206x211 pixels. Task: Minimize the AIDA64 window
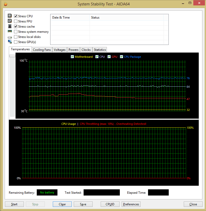tap(183, 3)
